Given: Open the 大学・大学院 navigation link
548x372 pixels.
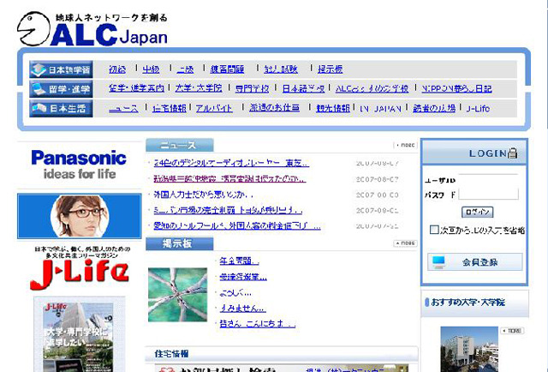Looking at the screenshot, I should pos(199,88).
